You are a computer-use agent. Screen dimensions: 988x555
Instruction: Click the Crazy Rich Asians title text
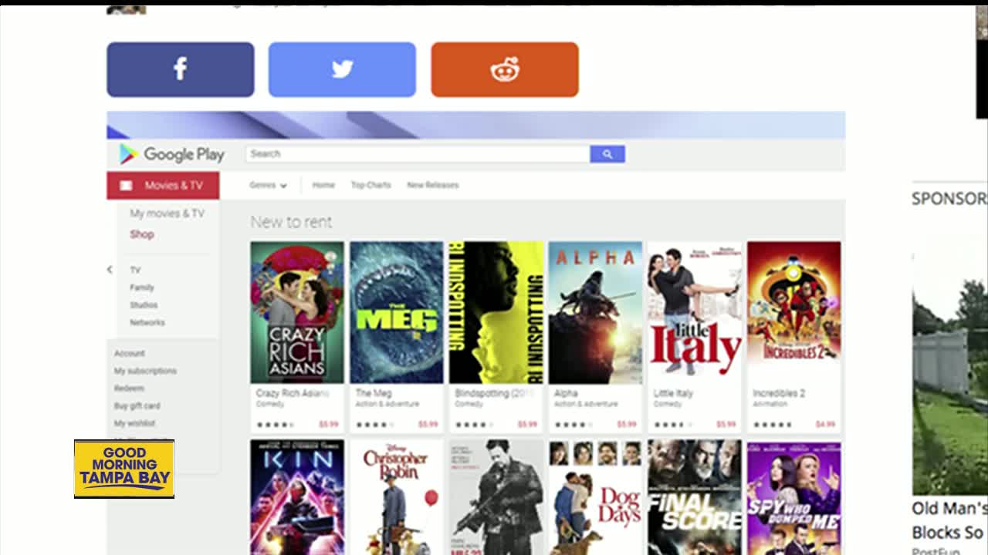293,393
